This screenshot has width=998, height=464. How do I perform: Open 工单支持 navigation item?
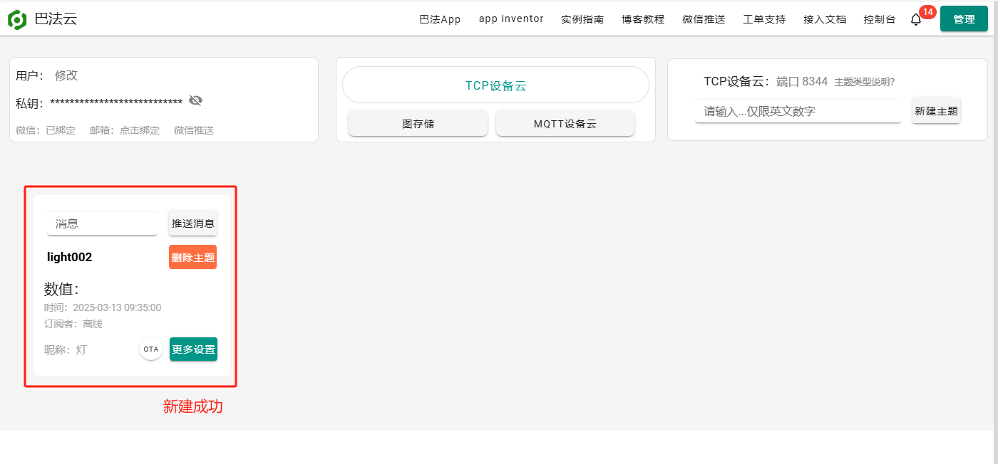coord(764,19)
